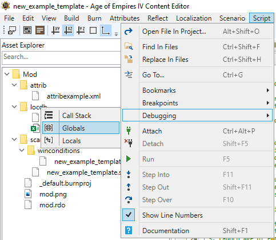Click the brown text panel toolbar icon
The height and width of the screenshot is (240, 276).
(x=40, y=30)
